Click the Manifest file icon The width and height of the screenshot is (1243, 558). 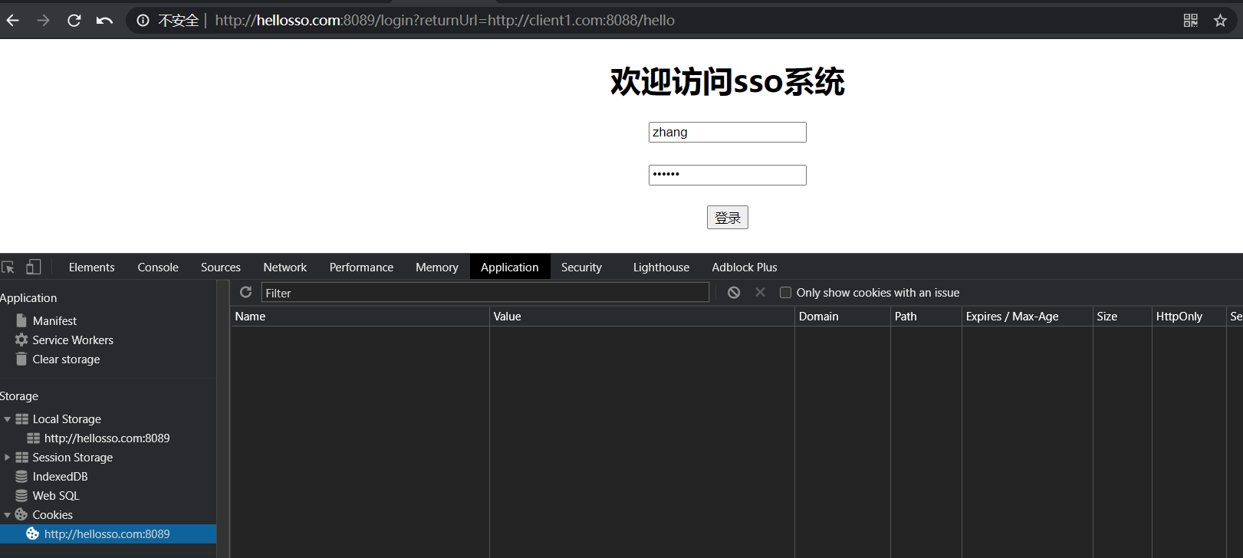tap(21, 320)
